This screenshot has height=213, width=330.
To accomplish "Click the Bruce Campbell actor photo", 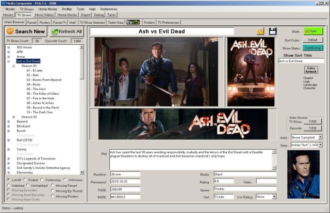I will coord(303,174).
